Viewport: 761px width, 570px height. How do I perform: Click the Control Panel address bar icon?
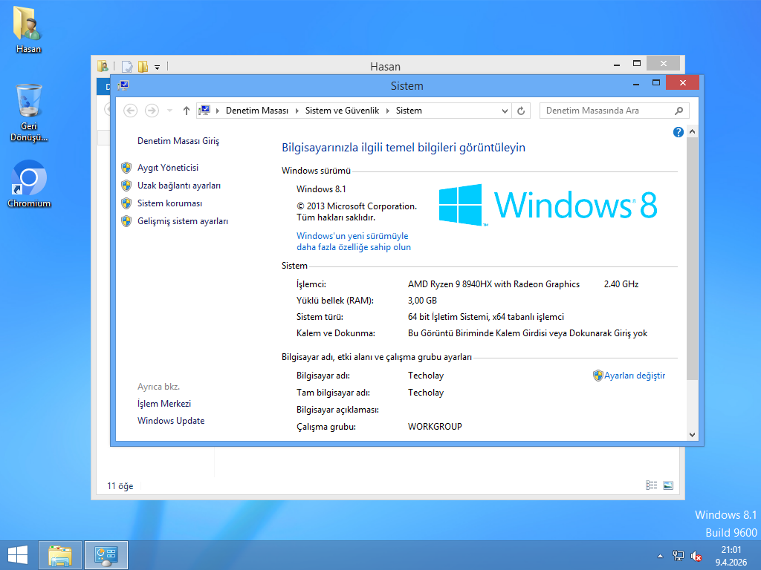click(x=204, y=111)
